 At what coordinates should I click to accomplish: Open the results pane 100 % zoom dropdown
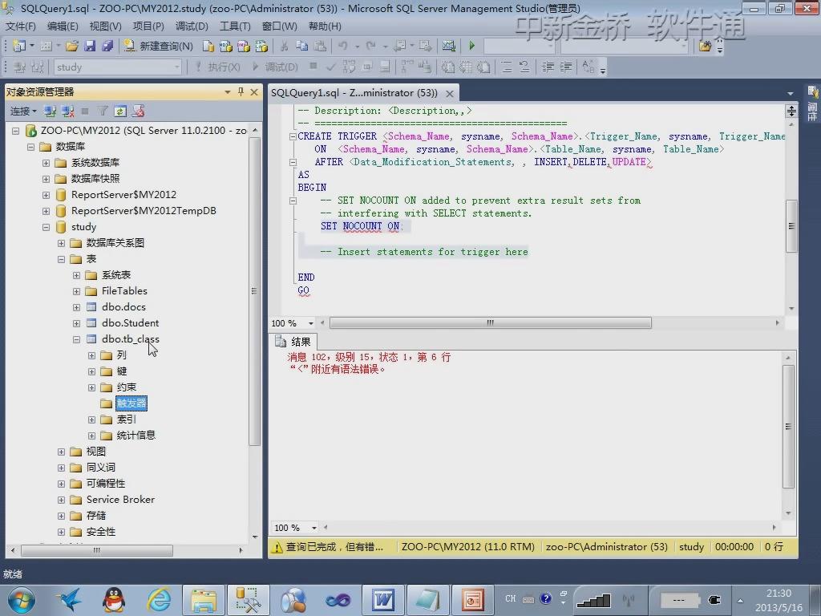coord(314,528)
